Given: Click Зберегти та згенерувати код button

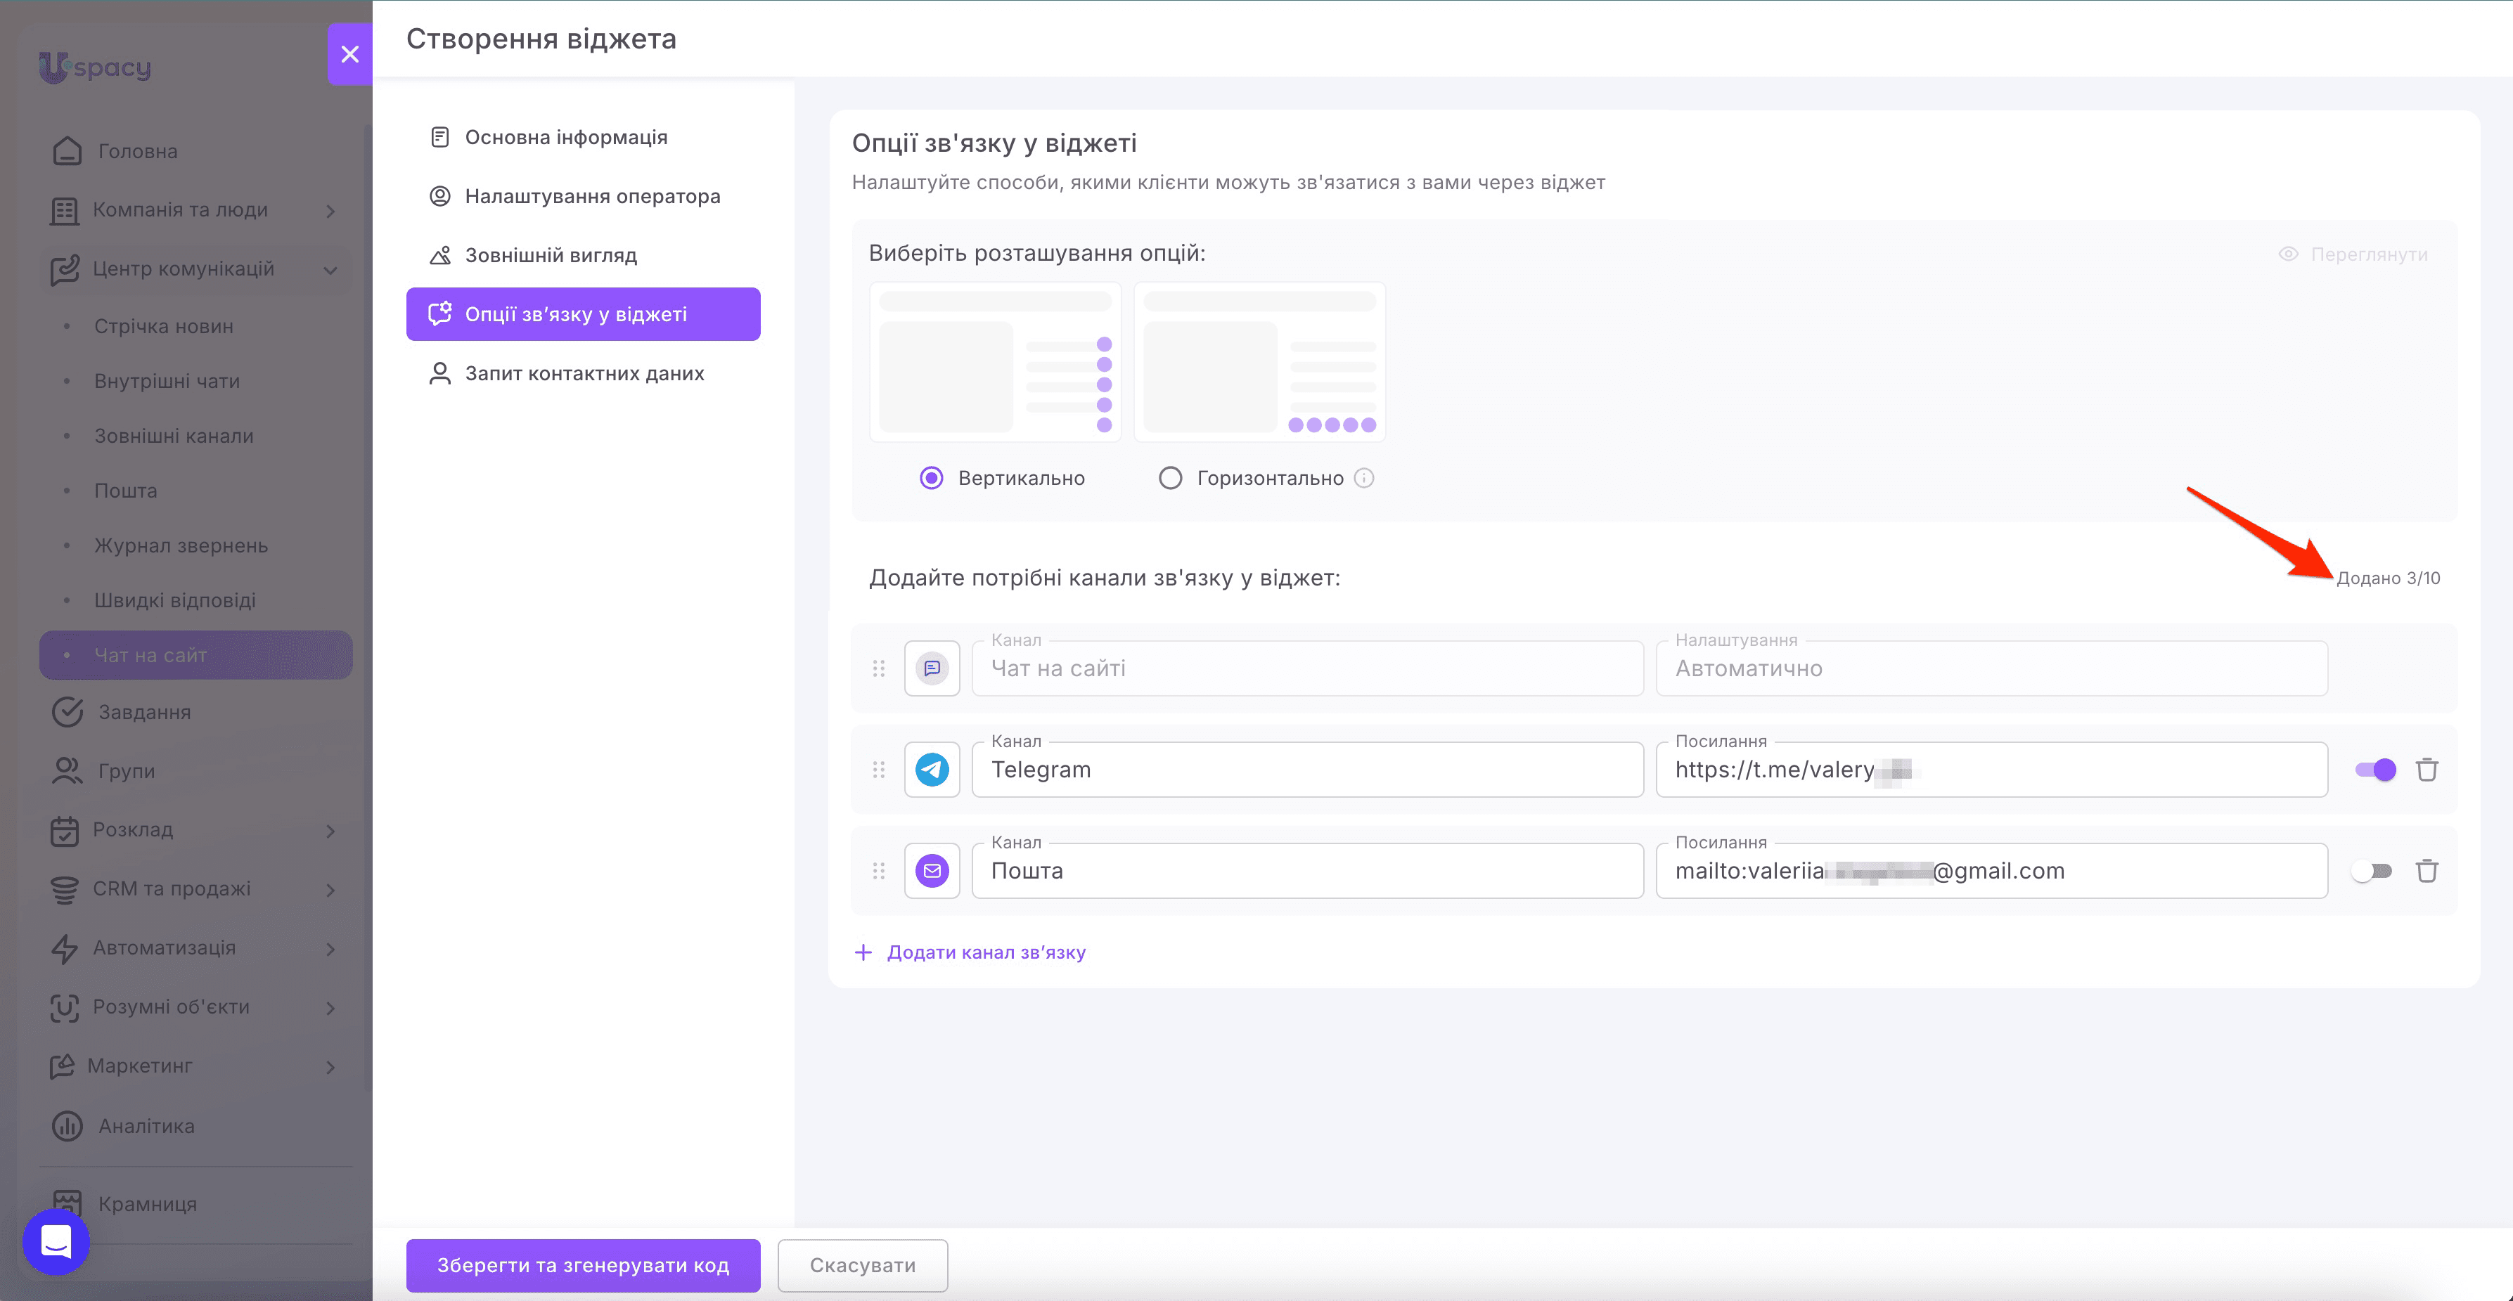Looking at the screenshot, I should pos(582,1265).
